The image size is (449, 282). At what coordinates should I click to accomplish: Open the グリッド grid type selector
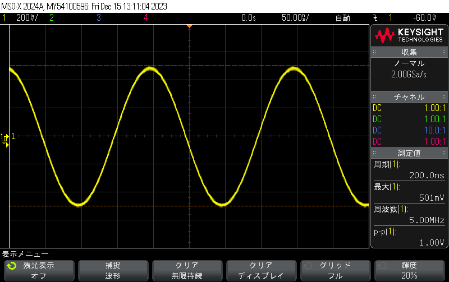(335, 270)
